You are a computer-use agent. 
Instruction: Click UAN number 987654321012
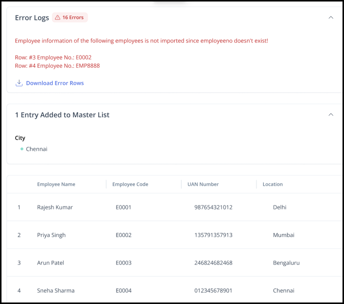click(213, 207)
